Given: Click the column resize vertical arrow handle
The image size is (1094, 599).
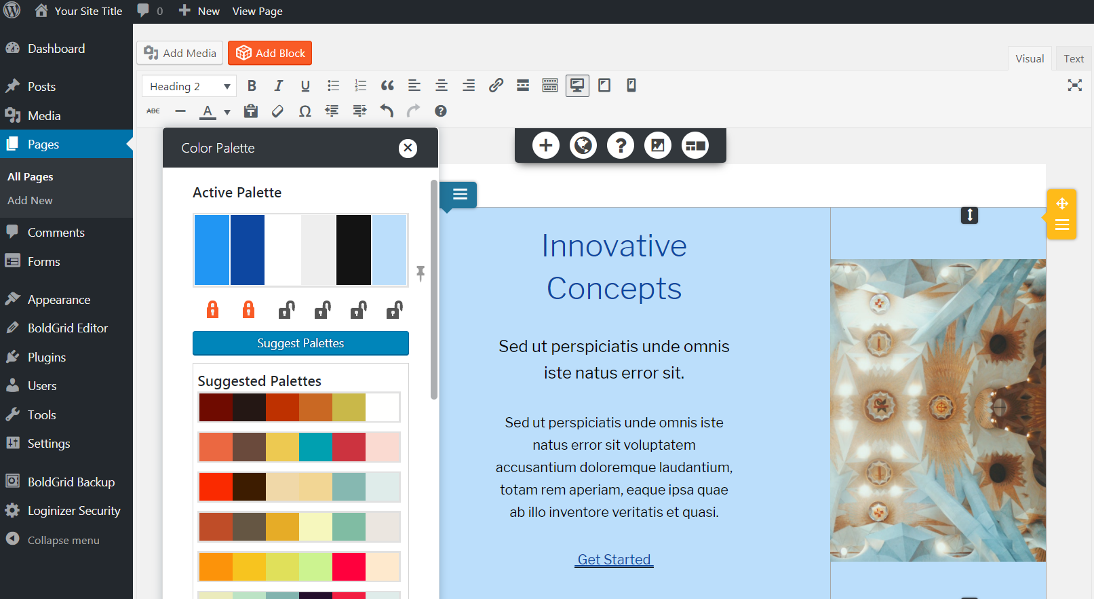Looking at the screenshot, I should [969, 215].
